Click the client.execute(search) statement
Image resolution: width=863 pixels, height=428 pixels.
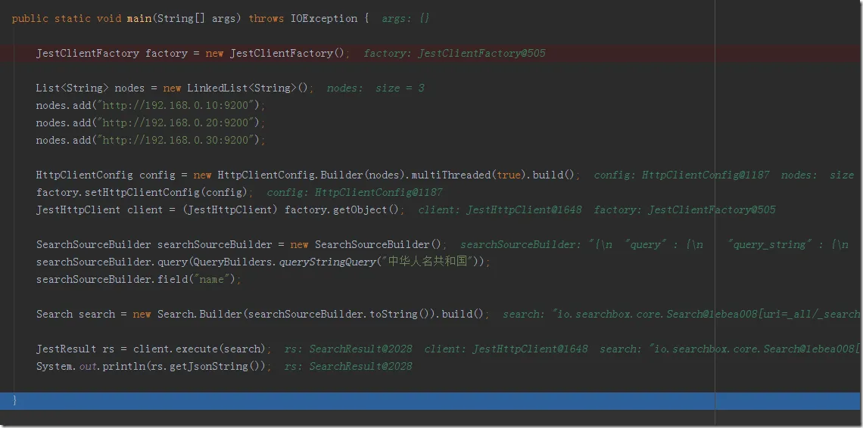coord(154,349)
